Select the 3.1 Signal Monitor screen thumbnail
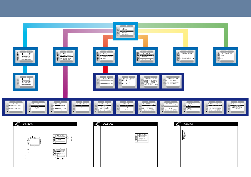This screenshot has width=251, height=177. (106, 82)
